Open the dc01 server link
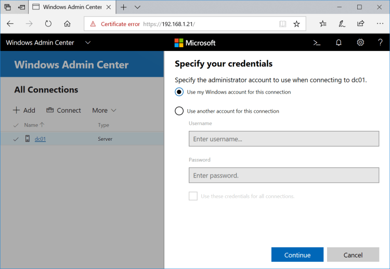The width and height of the screenshot is (390, 269). (x=40, y=139)
